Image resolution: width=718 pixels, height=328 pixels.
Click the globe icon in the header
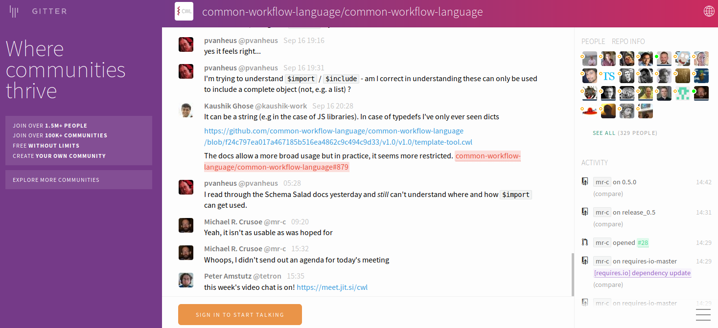click(709, 11)
